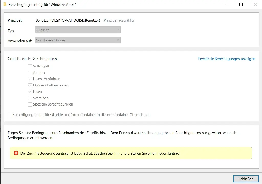Close the window with the X button
This screenshot has width=262, height=184.
256,4
